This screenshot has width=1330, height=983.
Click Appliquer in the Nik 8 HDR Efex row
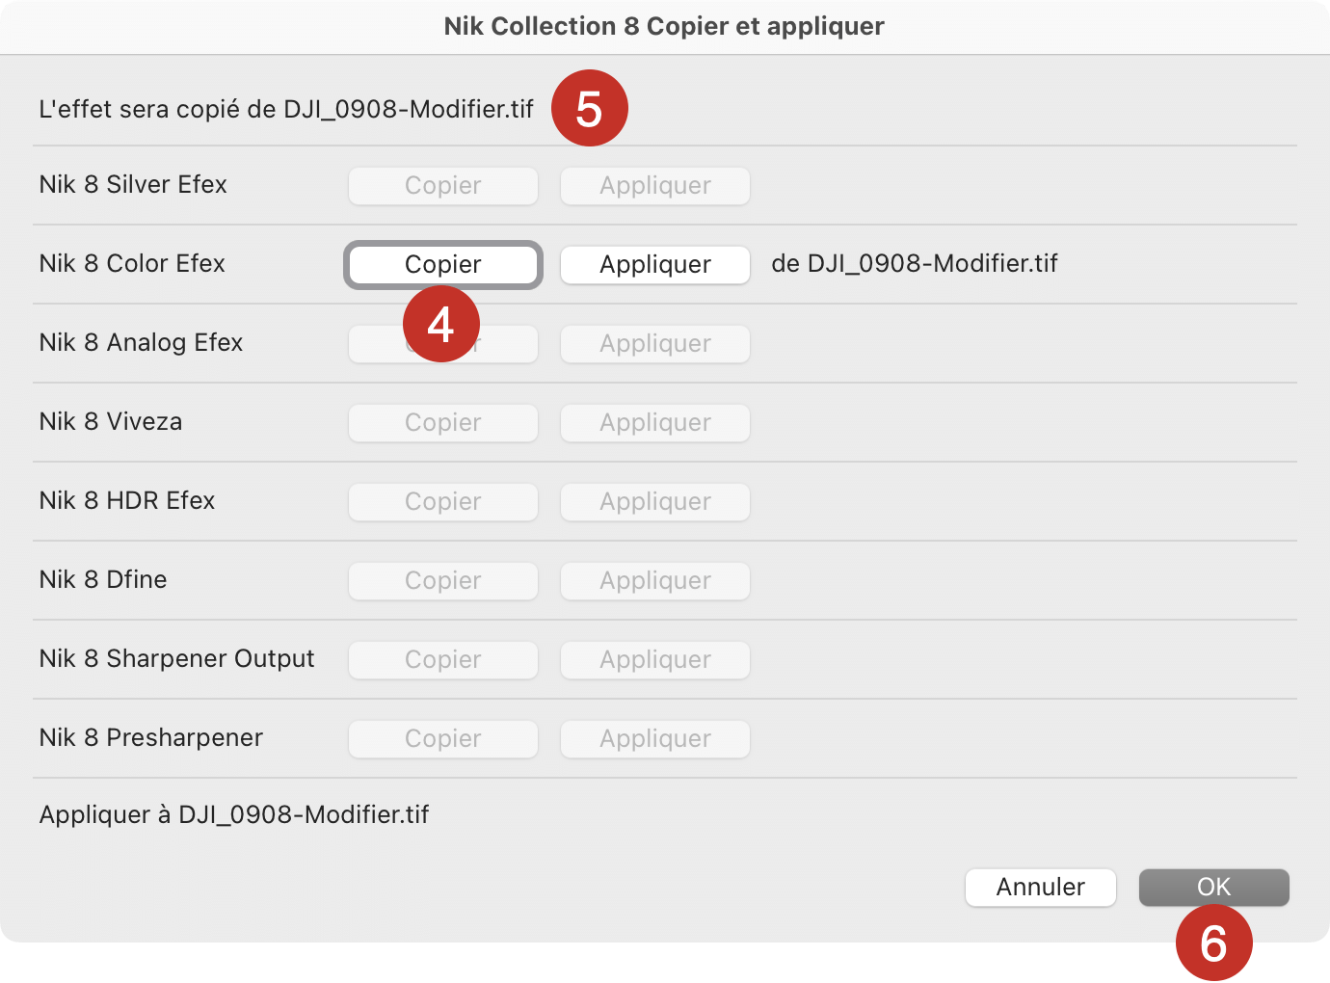pyautogui.click(x=655, y=502)
